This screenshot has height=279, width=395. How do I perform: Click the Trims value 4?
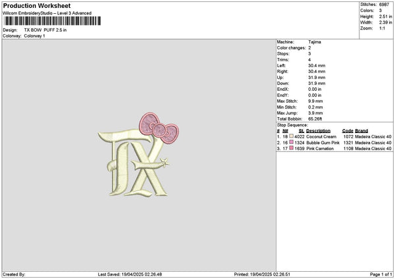(x=309, y=60)
